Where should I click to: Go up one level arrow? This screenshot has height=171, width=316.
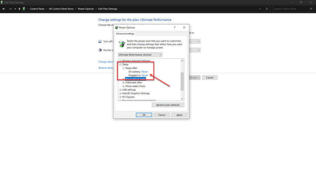19,9
